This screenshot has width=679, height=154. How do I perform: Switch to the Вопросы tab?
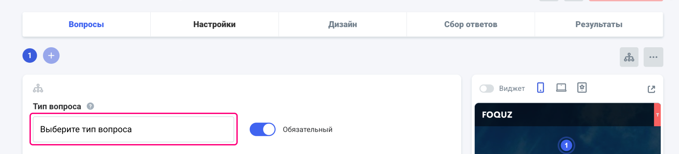[x=86, y=24]
